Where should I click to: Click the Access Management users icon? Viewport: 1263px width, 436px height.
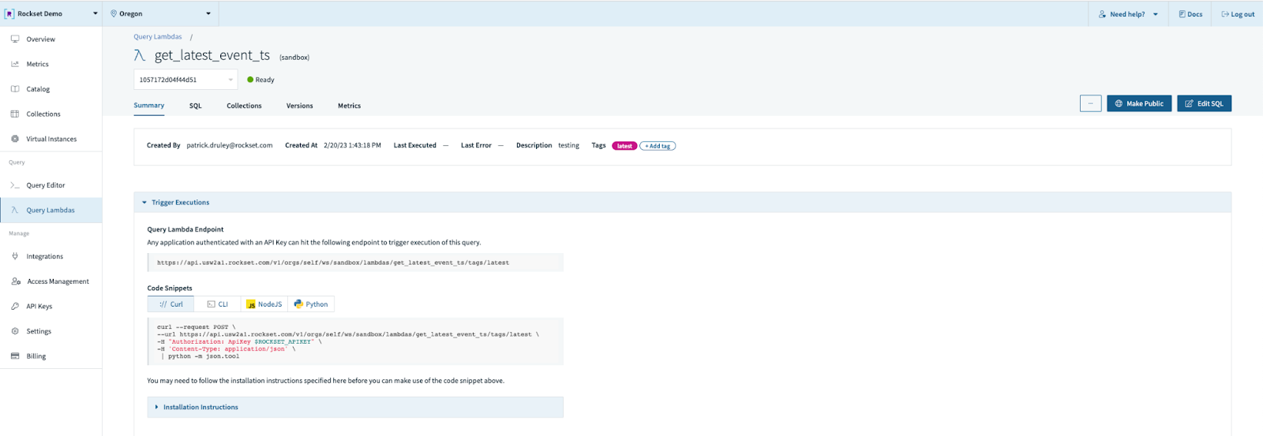pyautogui.click(x=16, y=281)
